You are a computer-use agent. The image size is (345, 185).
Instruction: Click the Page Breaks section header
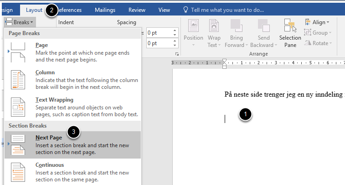72,33
